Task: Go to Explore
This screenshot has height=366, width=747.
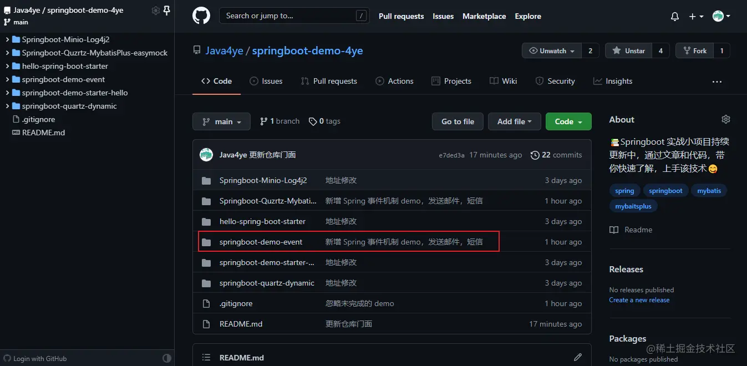Action: tap(528, 17)
